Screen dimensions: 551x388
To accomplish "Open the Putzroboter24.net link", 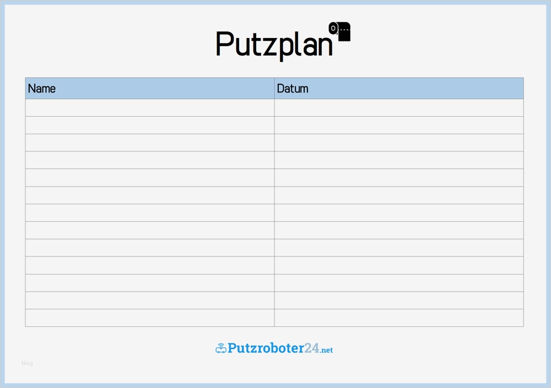I will pos(274,348).
